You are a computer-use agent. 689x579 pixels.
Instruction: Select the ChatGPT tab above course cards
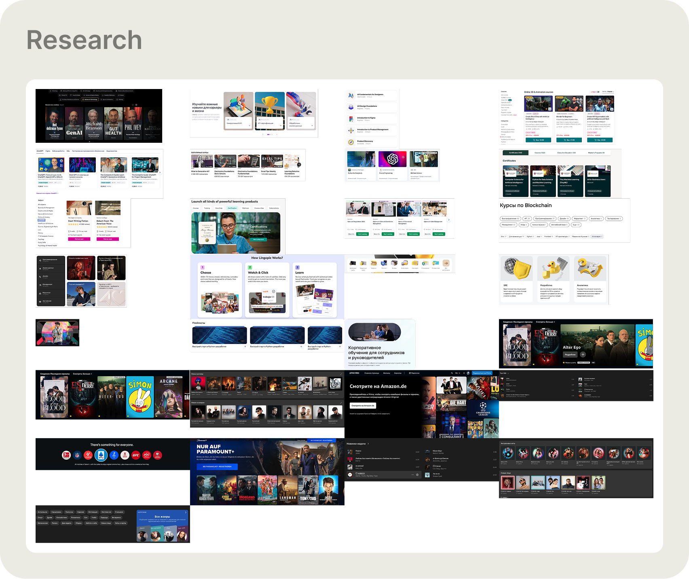click(40, 151)
